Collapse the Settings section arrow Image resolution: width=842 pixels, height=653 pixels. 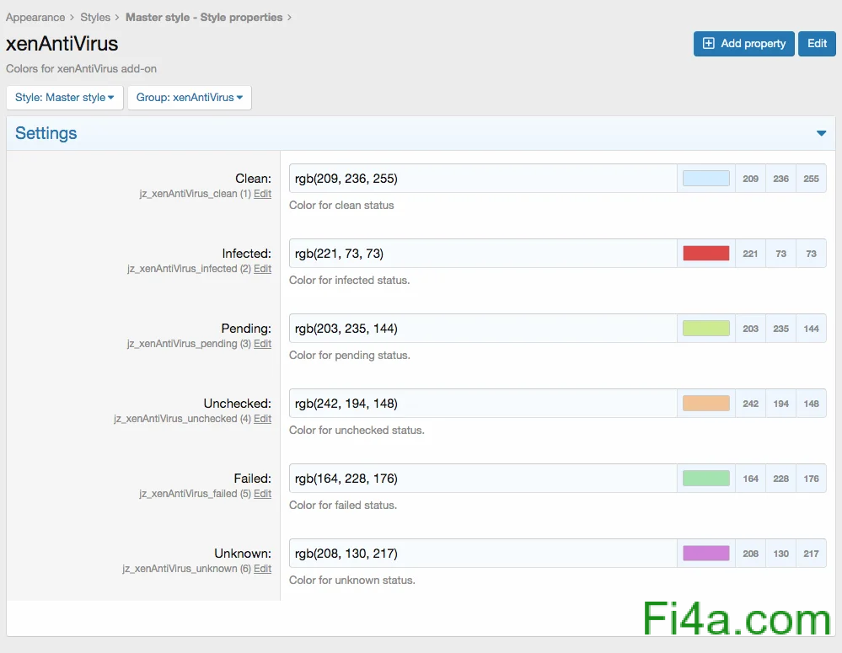(821, 133)
